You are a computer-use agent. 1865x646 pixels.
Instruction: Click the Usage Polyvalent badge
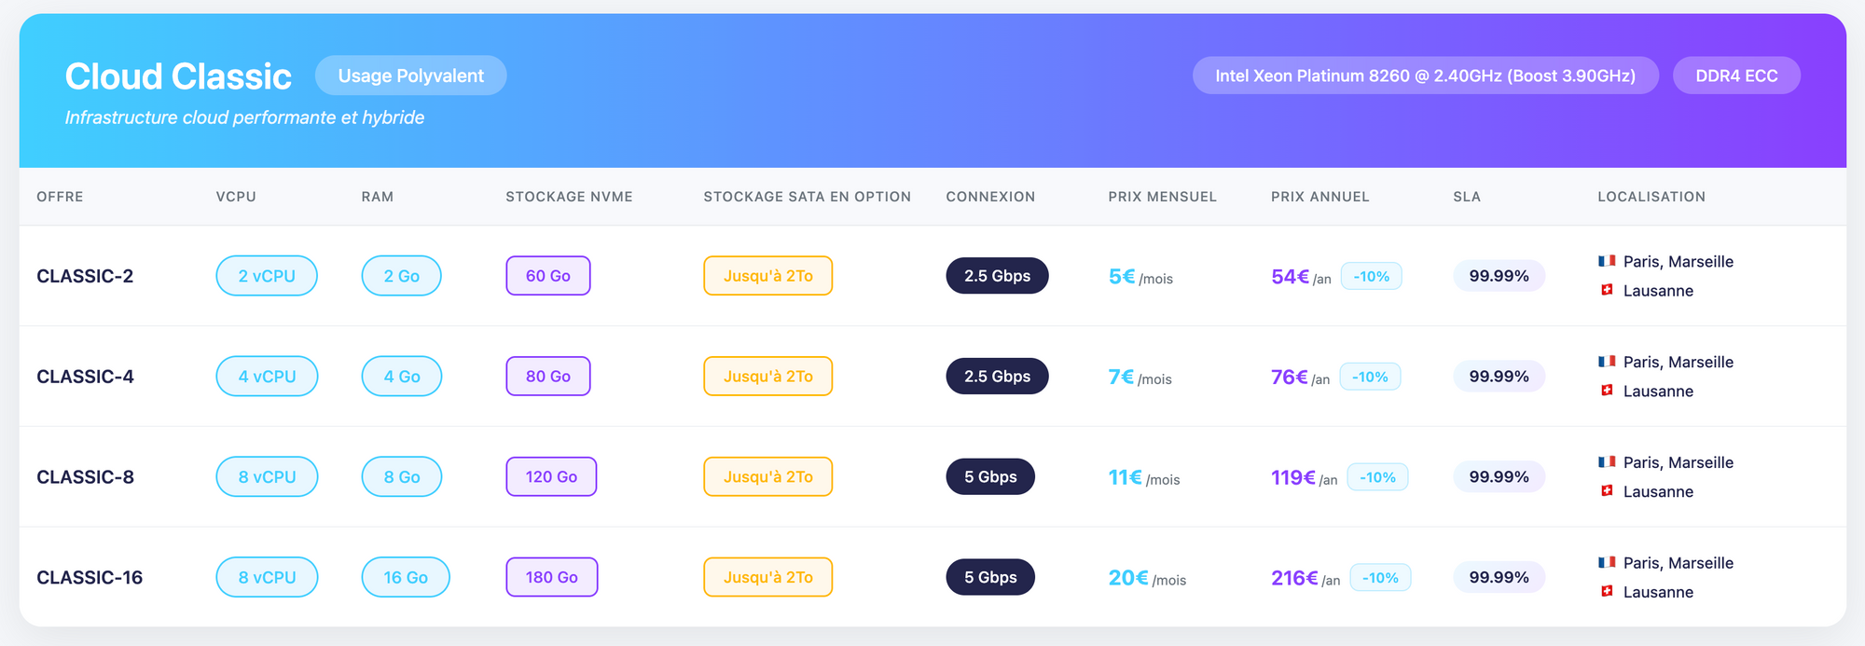pyautogui.click(x=410, y=76)
